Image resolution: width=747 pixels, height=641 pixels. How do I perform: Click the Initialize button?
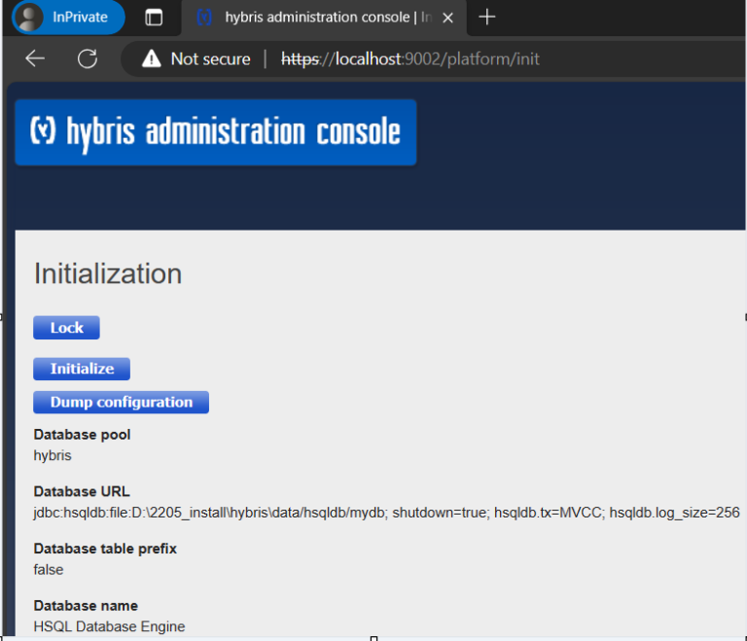coord(82,369)
